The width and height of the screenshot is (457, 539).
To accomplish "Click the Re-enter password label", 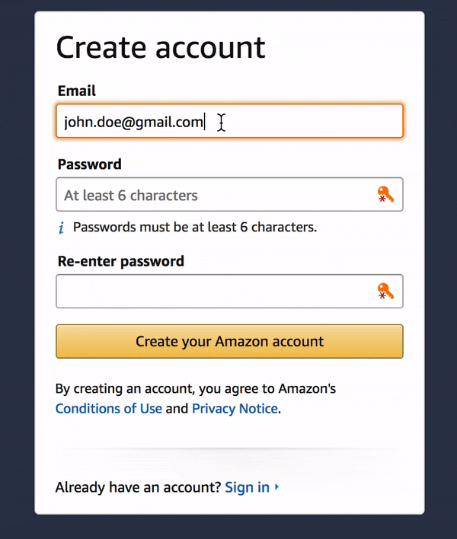I will (120, 261).
